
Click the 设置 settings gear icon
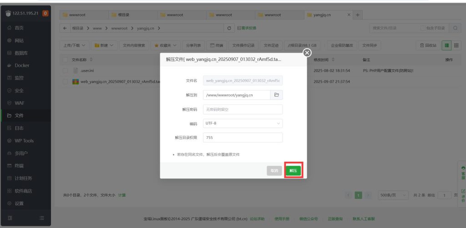[x=9, y=203]
